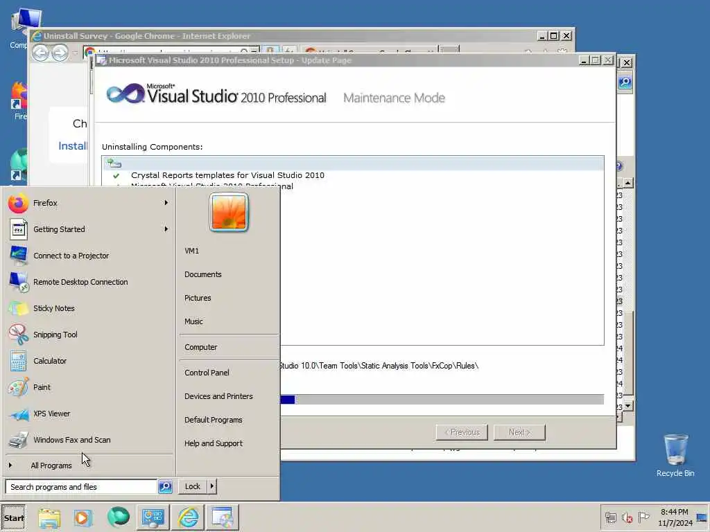The image size is (710, 532).
Task: Open Windows Explorer from taskbar
Action: (x=49, y=518)
